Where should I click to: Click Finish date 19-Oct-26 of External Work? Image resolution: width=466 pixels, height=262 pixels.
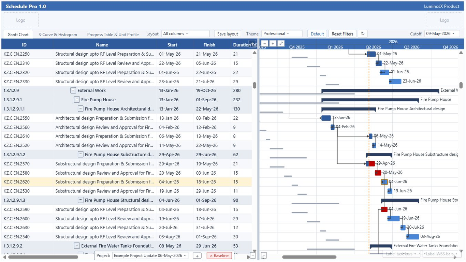(206, 90)
